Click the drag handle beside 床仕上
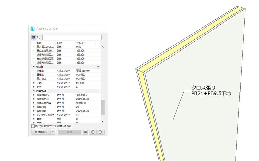The width and height of the screenshot is (259, 161). pos(33,71)
